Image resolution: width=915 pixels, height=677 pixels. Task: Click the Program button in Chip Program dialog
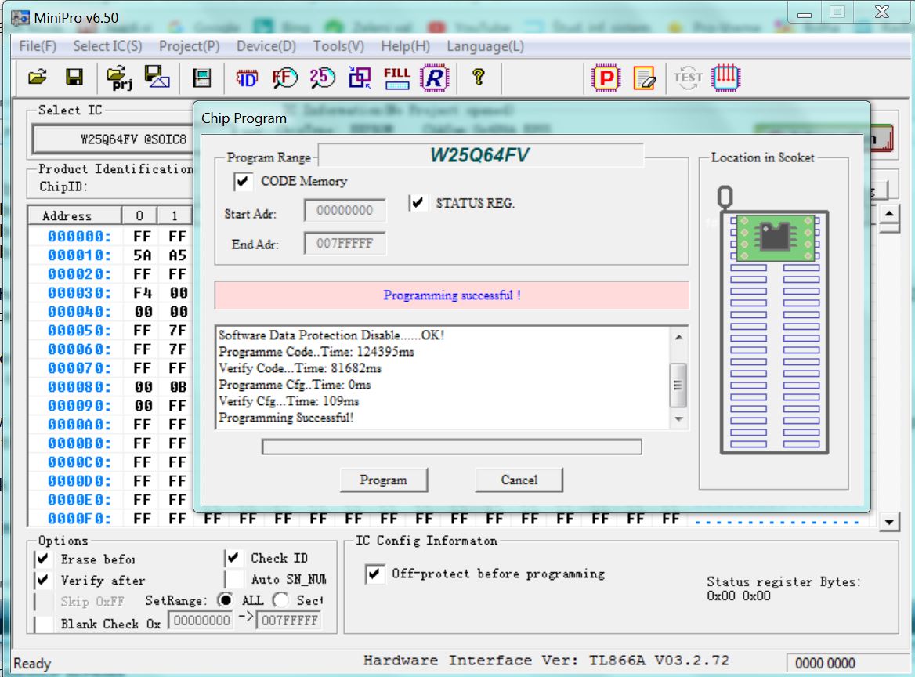383,480
